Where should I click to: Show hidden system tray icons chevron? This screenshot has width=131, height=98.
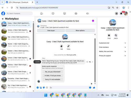(98, 95)
